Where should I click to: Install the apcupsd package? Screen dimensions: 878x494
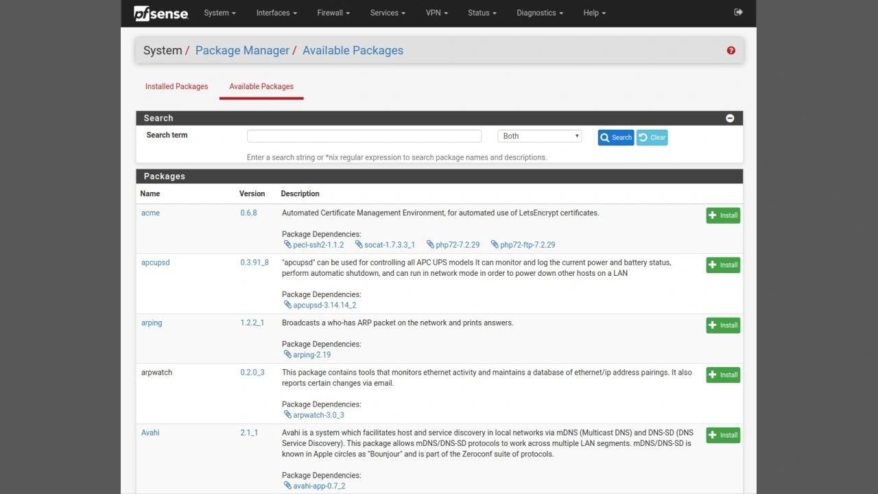723,265
